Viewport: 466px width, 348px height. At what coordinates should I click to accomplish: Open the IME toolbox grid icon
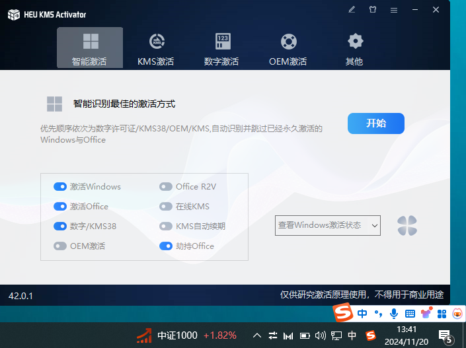coord(442,314)
